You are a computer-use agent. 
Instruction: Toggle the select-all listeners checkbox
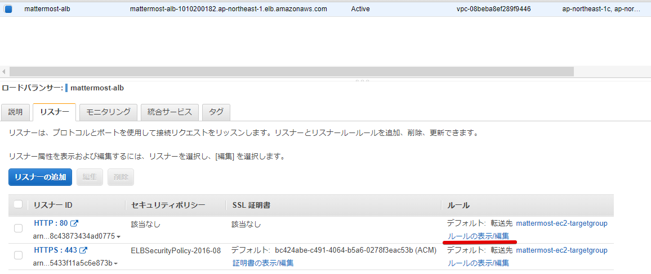click(18, 205)
